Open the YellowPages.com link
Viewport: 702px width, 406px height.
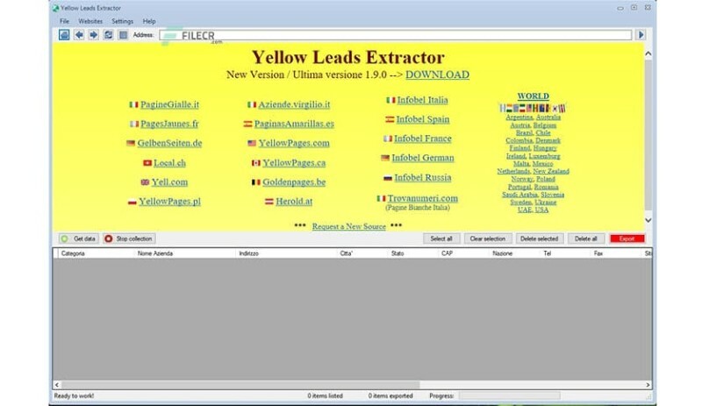coord(295,143)
